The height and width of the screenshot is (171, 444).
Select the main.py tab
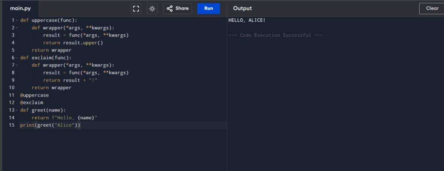click(x=20, y=9)
